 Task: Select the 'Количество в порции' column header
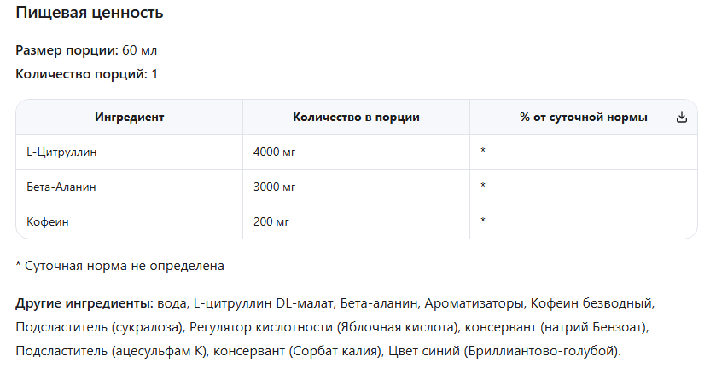click(356, 118)
